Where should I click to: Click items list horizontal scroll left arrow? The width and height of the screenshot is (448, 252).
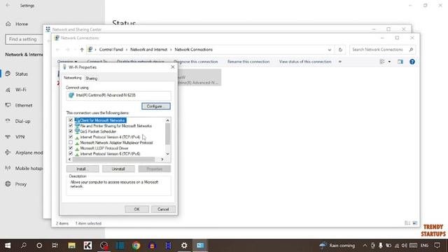69,159
